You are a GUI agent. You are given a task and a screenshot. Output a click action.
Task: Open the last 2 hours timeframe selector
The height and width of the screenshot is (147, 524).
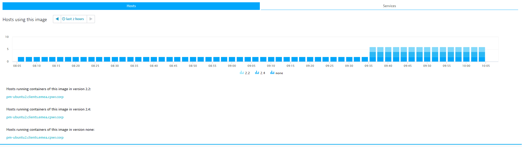74,19
